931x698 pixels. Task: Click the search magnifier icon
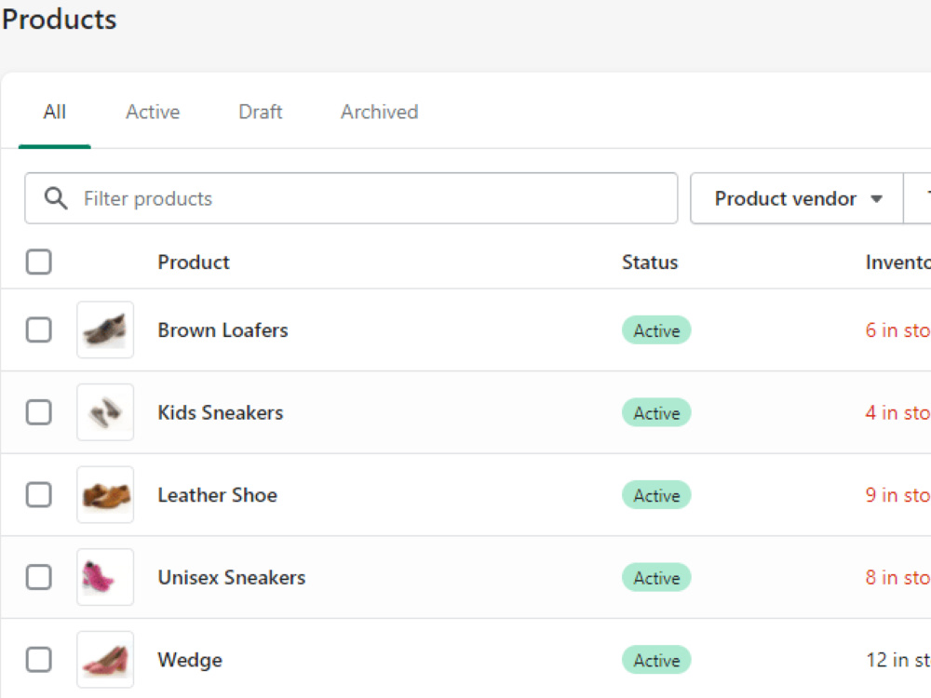pyautogui.click(x=56, y=198)
